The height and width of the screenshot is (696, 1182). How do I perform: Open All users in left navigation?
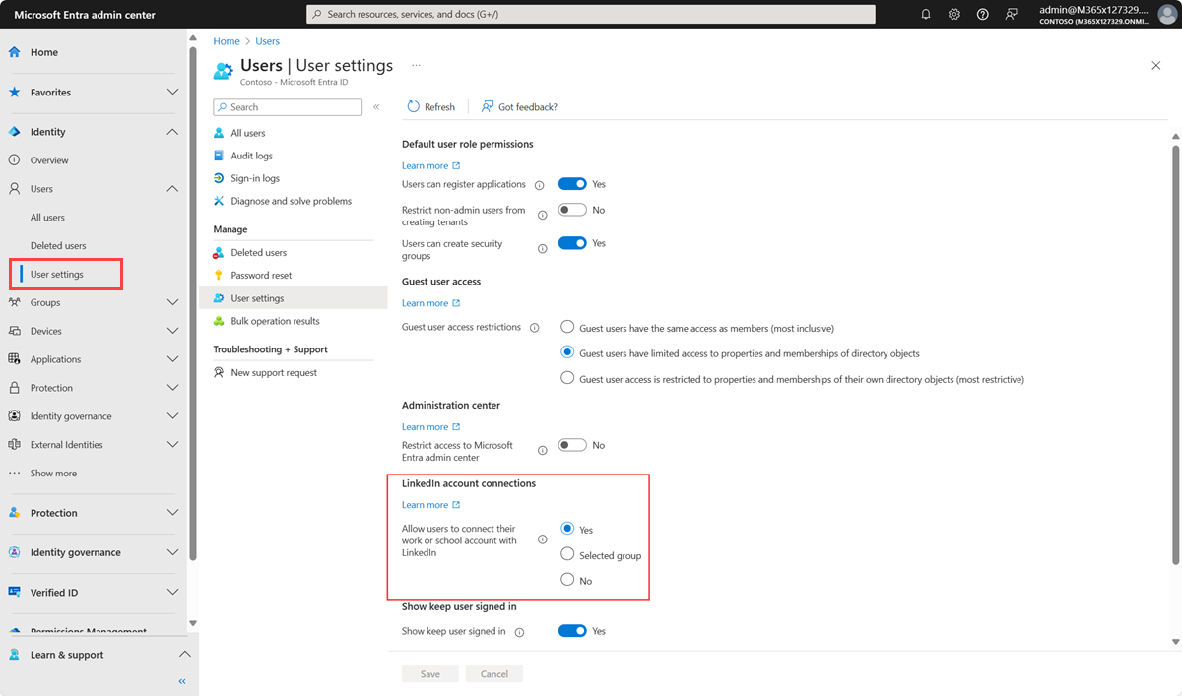tap(47, 218)
